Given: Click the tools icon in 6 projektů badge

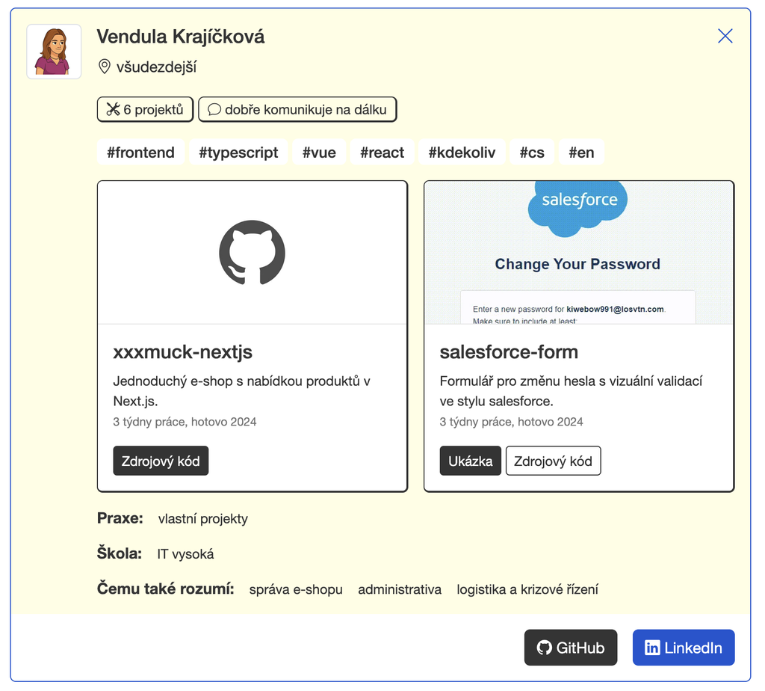Looking at the screenshot, I should click(113, 109).
